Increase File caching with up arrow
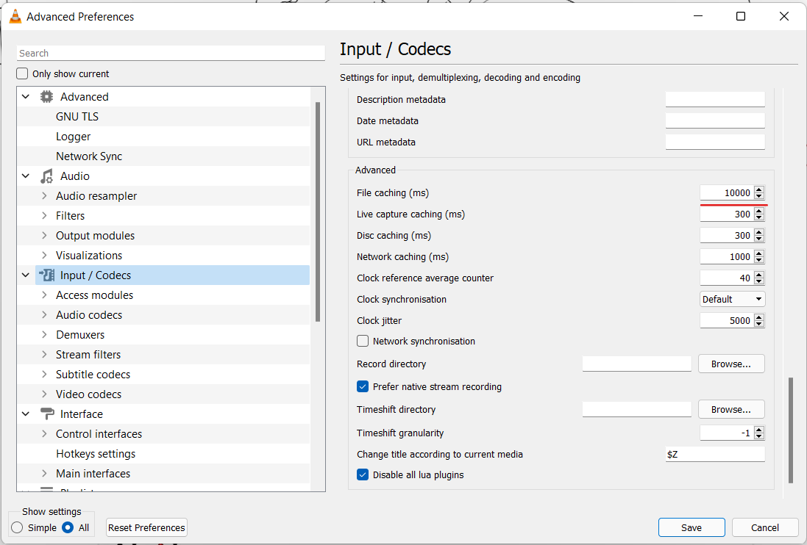 click(759, 190)
